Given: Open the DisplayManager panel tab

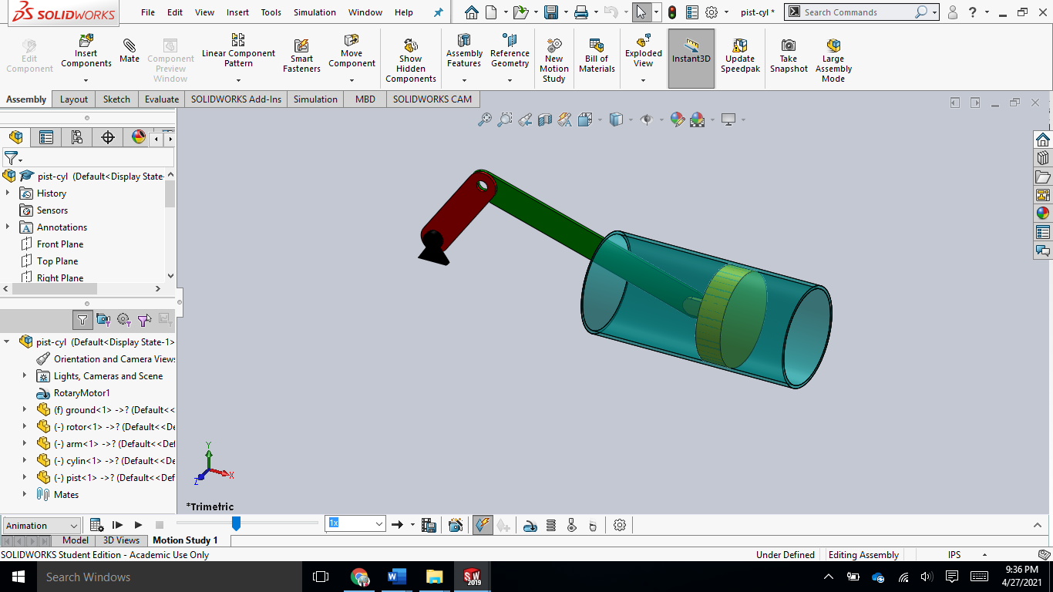Looking at the screenshot, I should (139, 137).
